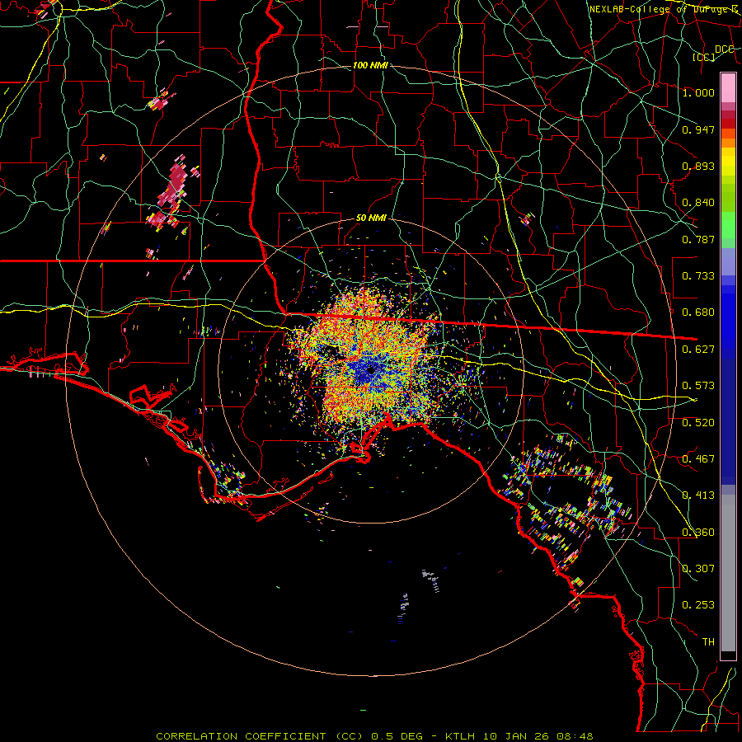Viewport: 742px width, 742px height.
Task: Click the 0.733 color scale value
Action: point(698,276)
